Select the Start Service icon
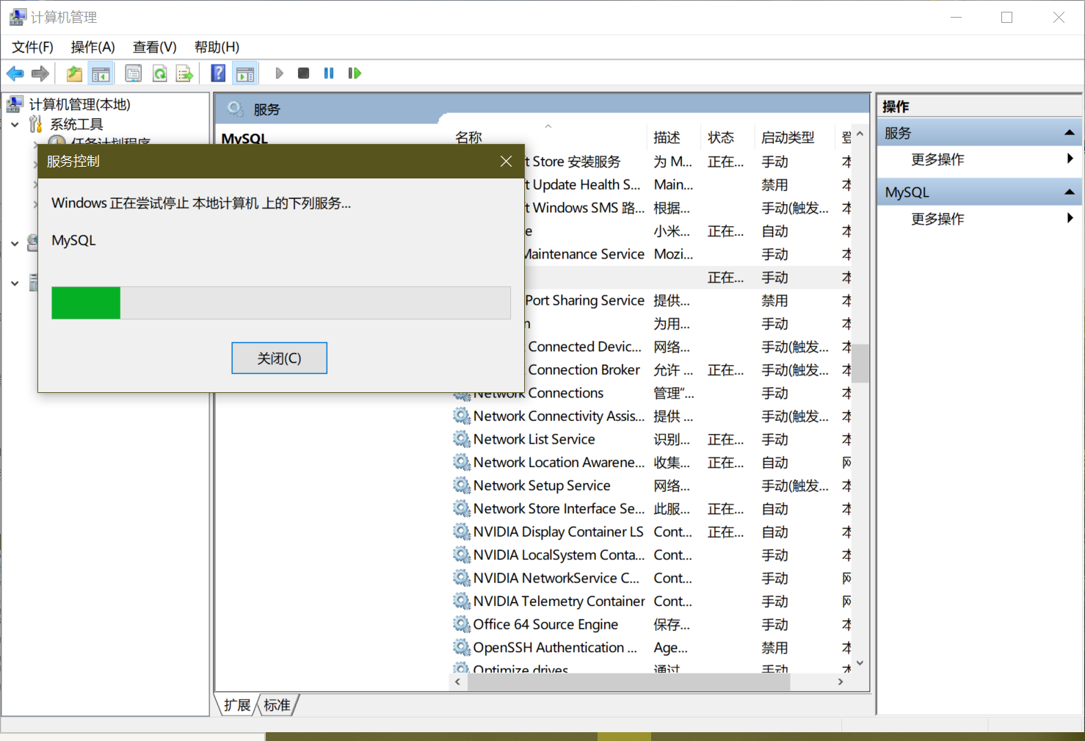This screenshot has height=741, width=1085. (279, 73)
